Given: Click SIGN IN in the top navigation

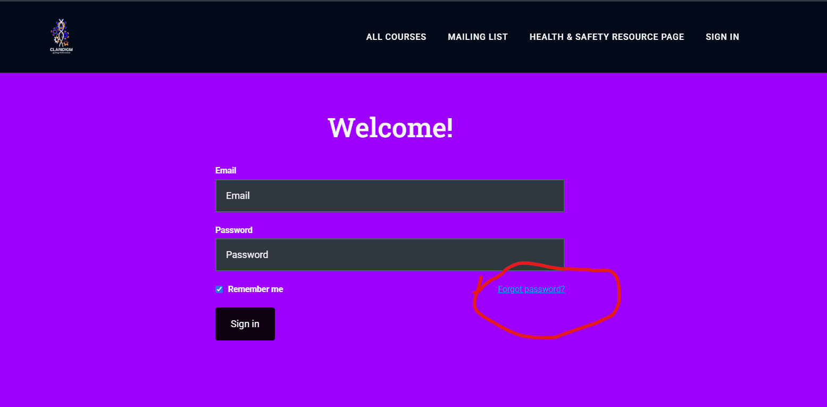Looking at the screenshot, I should [722, 37].
